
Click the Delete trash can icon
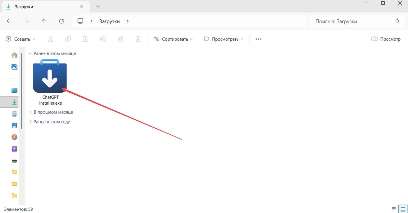[138, 39]
